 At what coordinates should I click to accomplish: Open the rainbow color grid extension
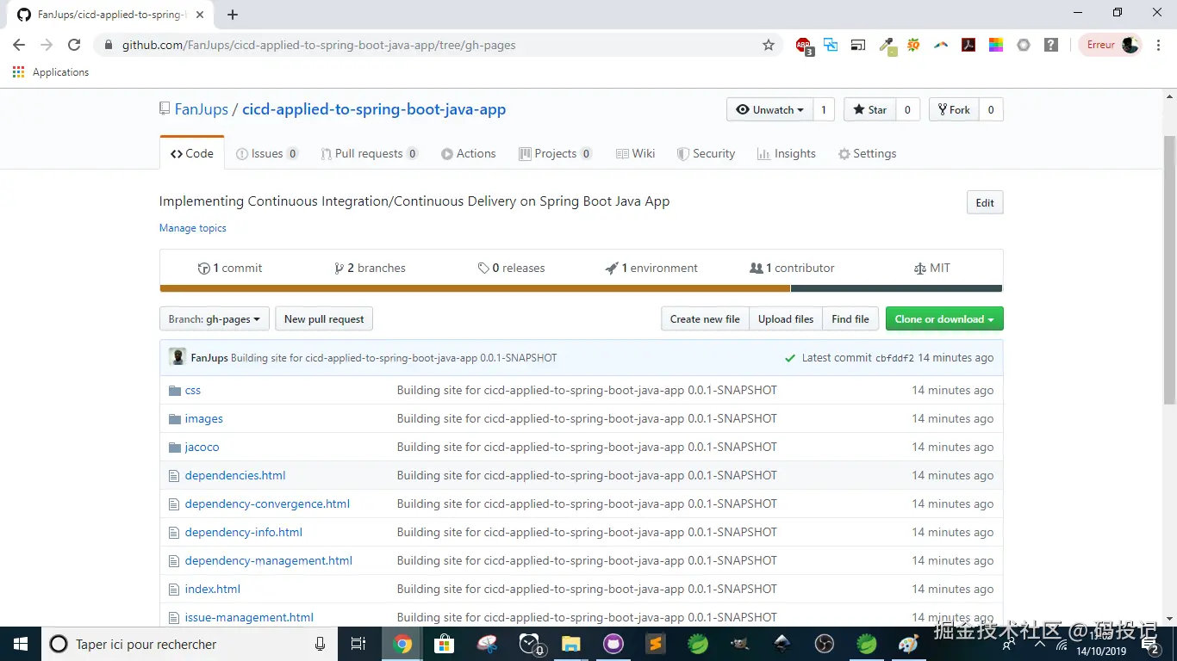[996, 45]
